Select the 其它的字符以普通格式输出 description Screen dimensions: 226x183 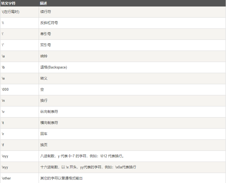(61, 178)
